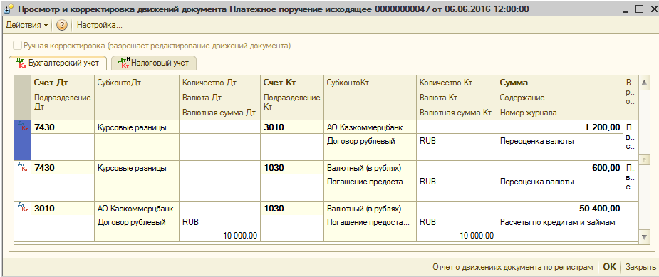This screenshot has height=277, width=659.
Task: Select account 3010 in the Счет Дт column
Action: pos(62,208)
